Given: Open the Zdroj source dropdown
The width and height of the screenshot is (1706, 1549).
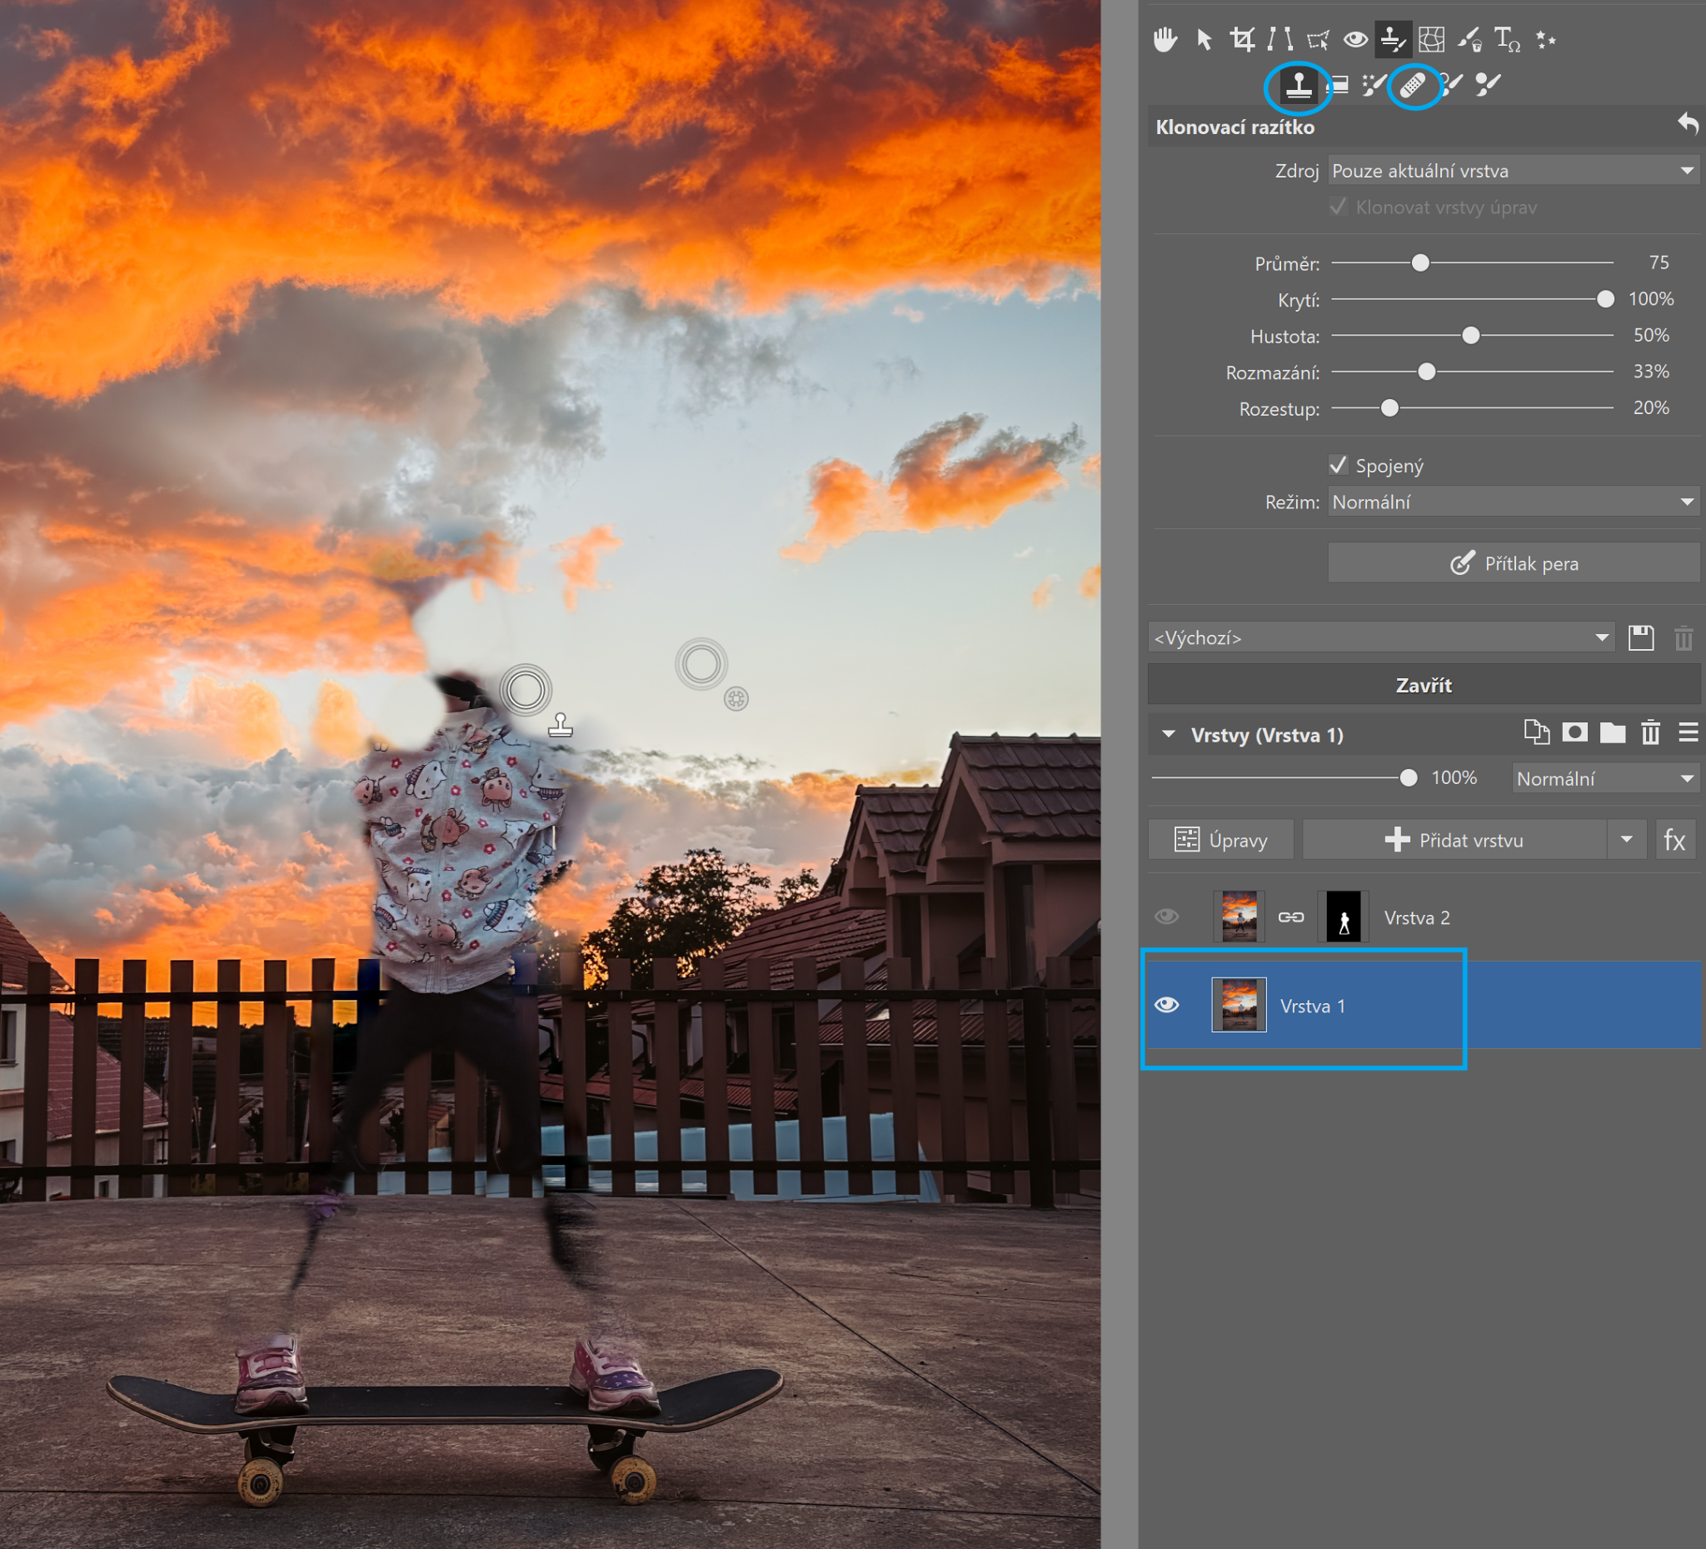Looking at the screenshot, I should coord(1512,171).
